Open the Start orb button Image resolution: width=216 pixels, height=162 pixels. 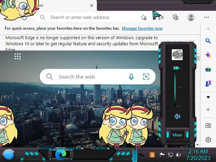9,155
